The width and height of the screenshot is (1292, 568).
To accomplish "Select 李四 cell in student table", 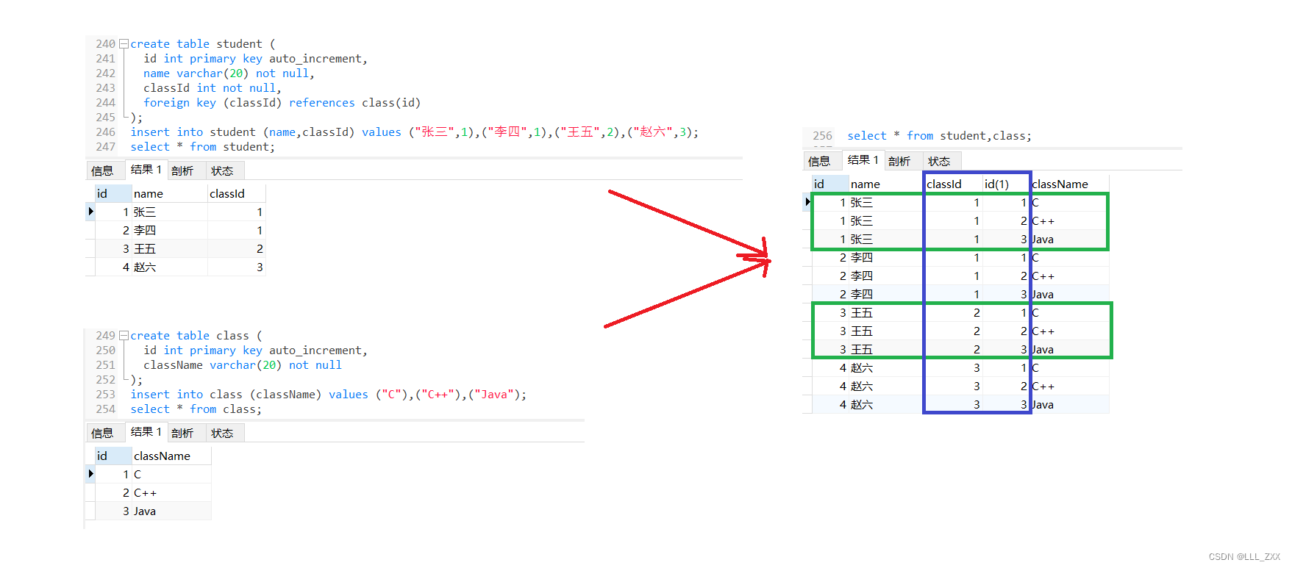I will (x=170, y=230).
